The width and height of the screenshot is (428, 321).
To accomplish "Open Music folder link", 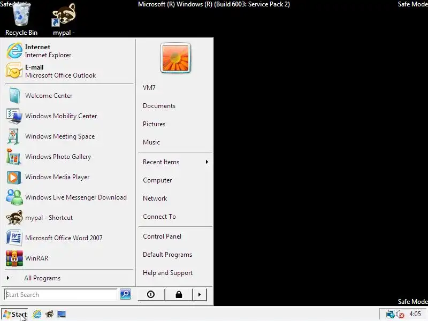I will point(151,142).
